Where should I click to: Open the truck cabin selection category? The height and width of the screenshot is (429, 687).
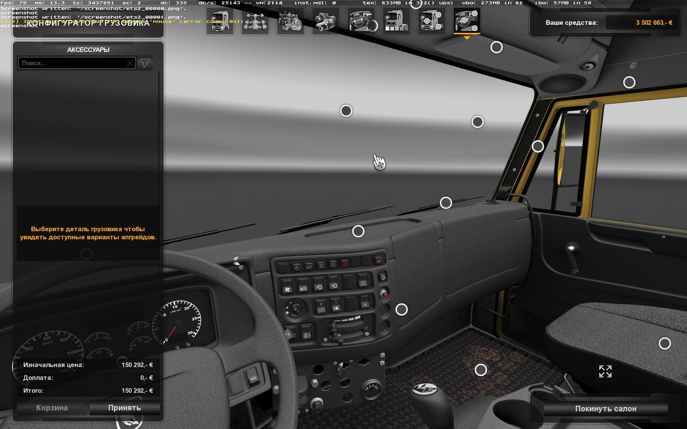(x=220, y=21)
